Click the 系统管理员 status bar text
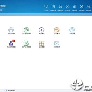 [11, 91]
